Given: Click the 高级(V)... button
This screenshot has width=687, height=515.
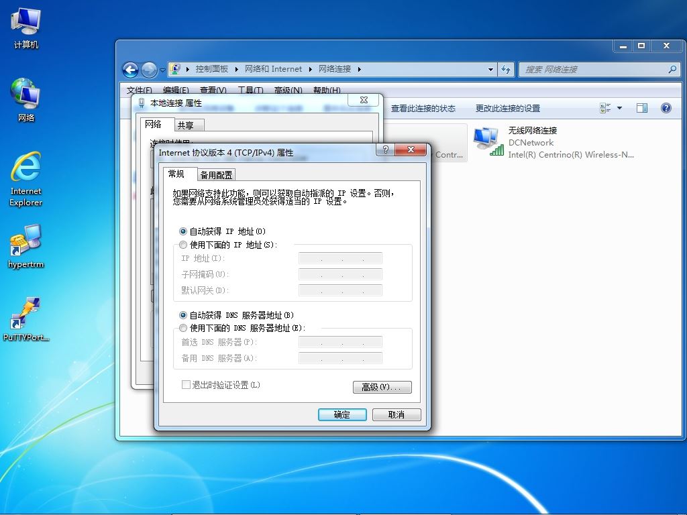Looking at the screenshot, I should point(382,387).
